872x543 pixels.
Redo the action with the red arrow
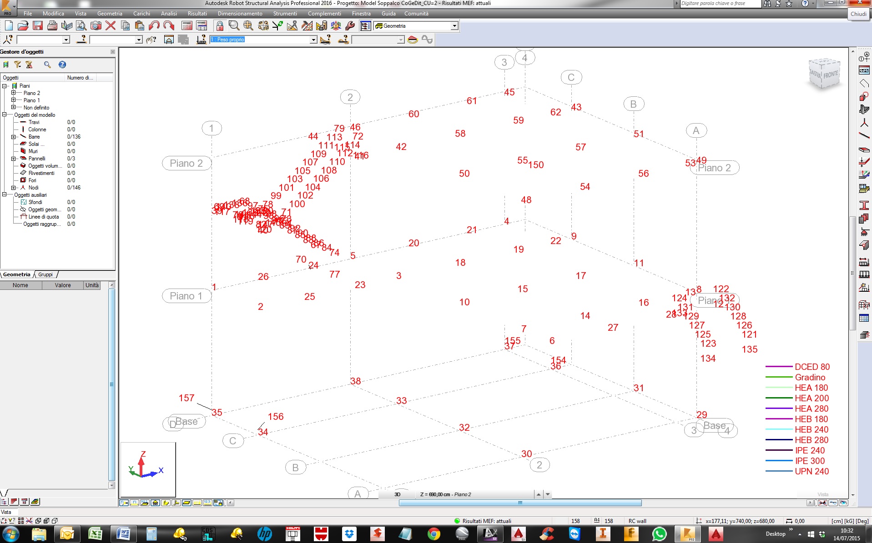pos(169,26)
